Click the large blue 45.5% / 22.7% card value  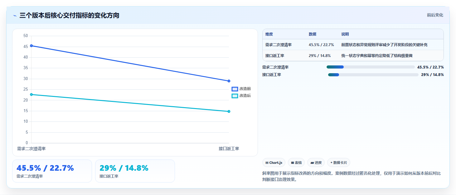[45, 168]
